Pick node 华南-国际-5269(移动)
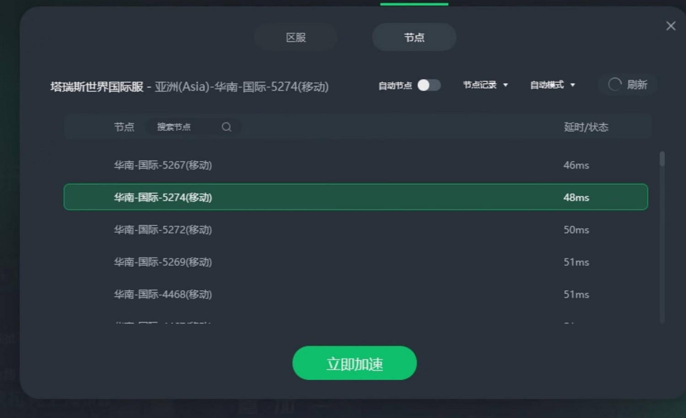 click(356, 262)
